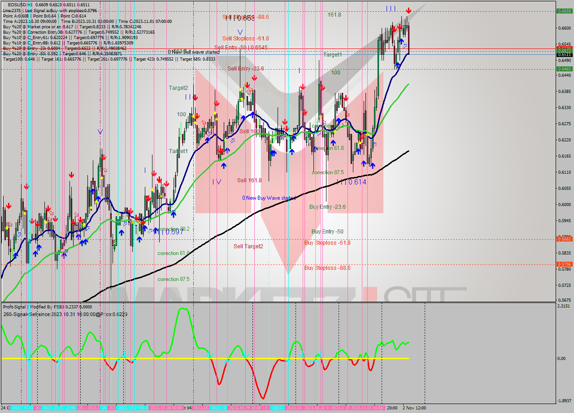Screen dimensions: 574x413
Task: Click the 'Buy Stoploss -88.6' label
Action: tap(327, 268)
